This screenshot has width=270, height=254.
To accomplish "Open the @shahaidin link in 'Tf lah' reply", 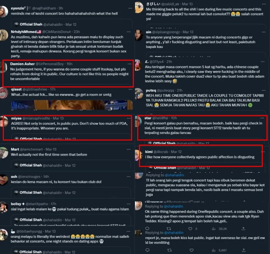I will coord(174,175).
